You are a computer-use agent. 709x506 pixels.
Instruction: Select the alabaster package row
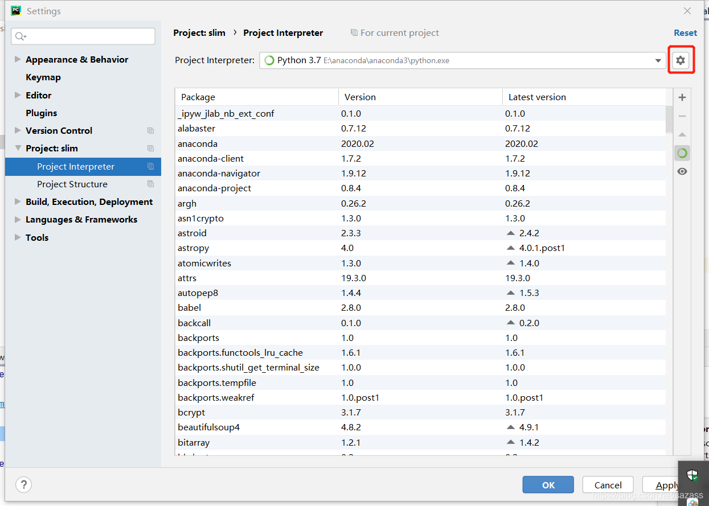[420, 129]
